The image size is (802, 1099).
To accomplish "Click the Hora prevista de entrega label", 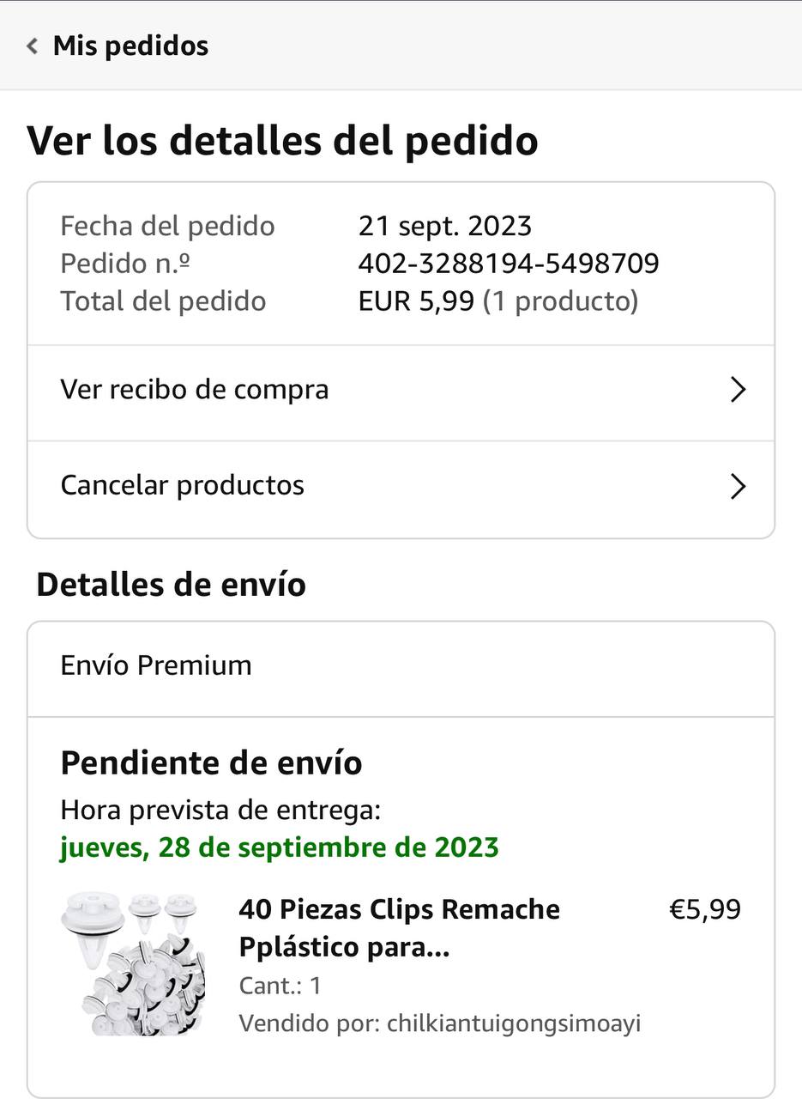I will pyautogui.click(x=220, y=810).
